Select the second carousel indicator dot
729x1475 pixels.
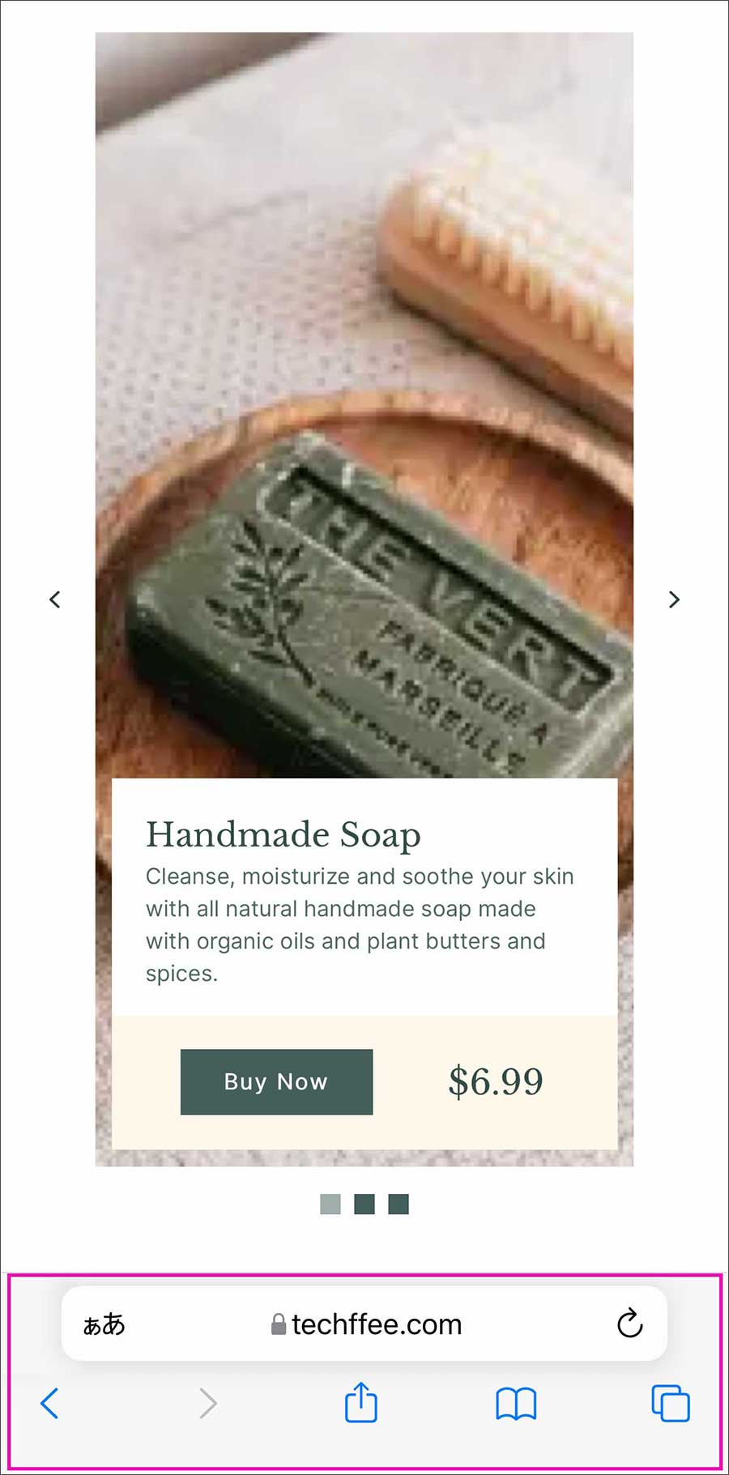point(364,1204)
